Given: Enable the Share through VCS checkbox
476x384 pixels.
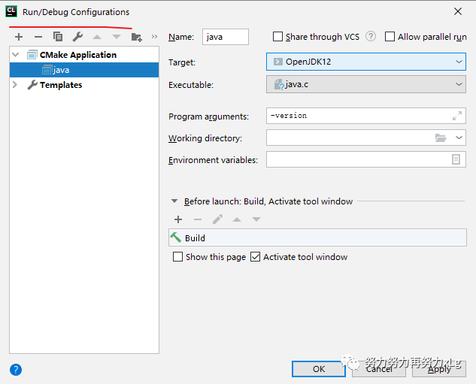Looking at the screenshot, I should (277, 36).
